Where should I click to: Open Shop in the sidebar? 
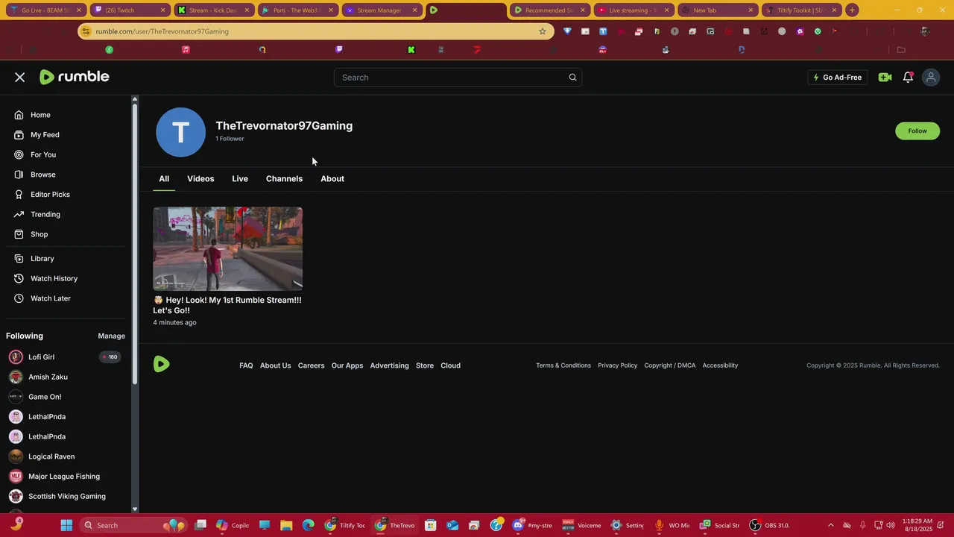[x=39, y=234]
